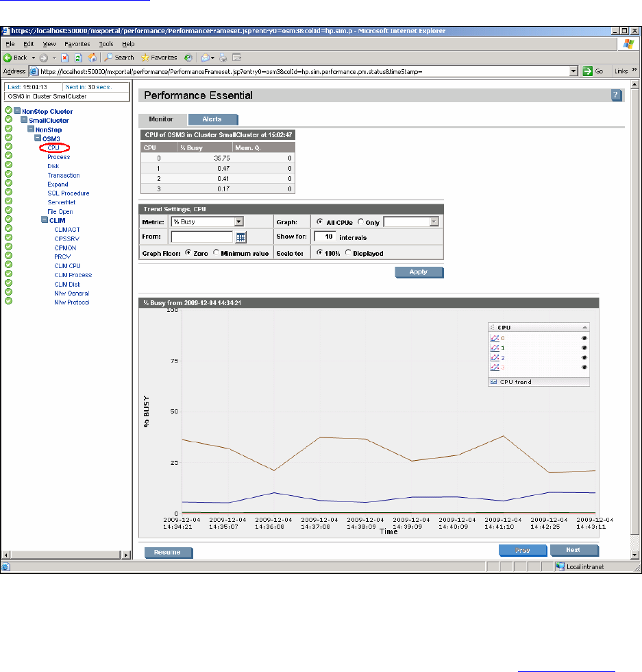Click the Home icon in browser toolbar
Viewport: 642px width, 672px height.
click(90, 58)
